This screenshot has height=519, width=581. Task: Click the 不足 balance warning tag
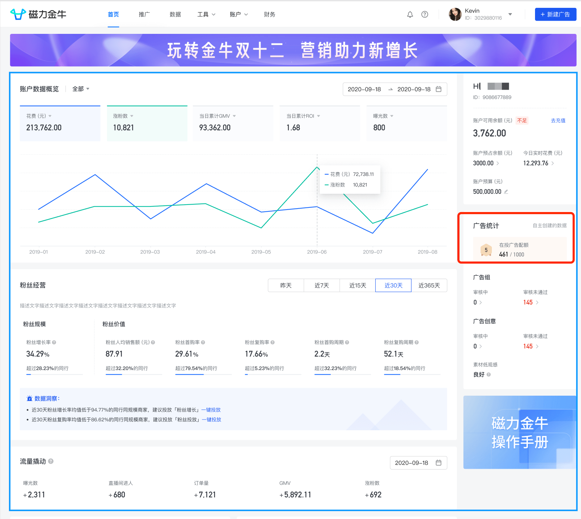pos(522,120)
